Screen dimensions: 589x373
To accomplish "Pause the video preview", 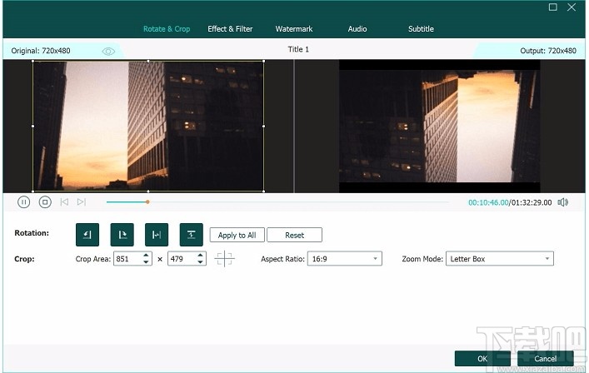I will click(24, 201).
